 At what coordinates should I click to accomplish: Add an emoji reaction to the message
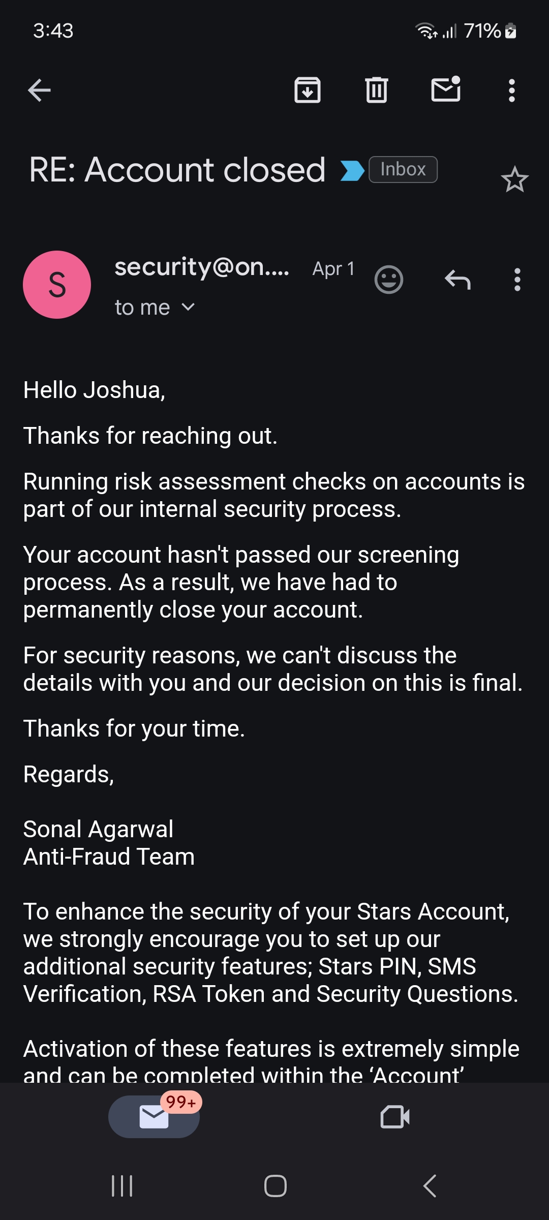point(389,280)
